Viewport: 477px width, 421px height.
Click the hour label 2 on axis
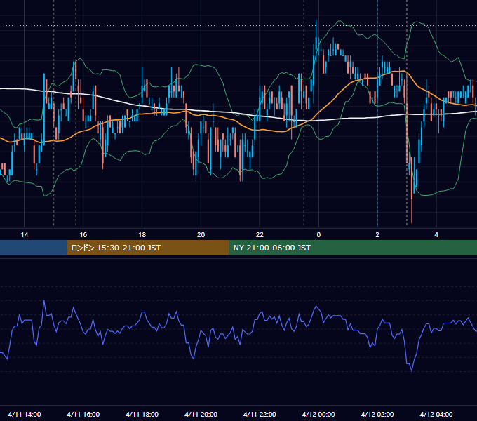377,235
